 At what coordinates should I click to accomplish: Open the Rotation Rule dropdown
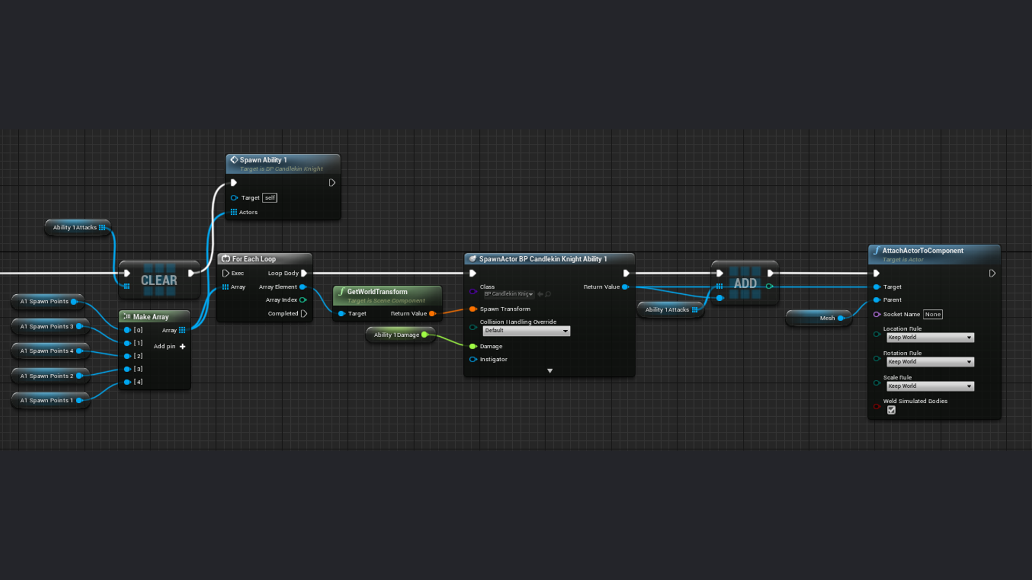tap(930, 362)
